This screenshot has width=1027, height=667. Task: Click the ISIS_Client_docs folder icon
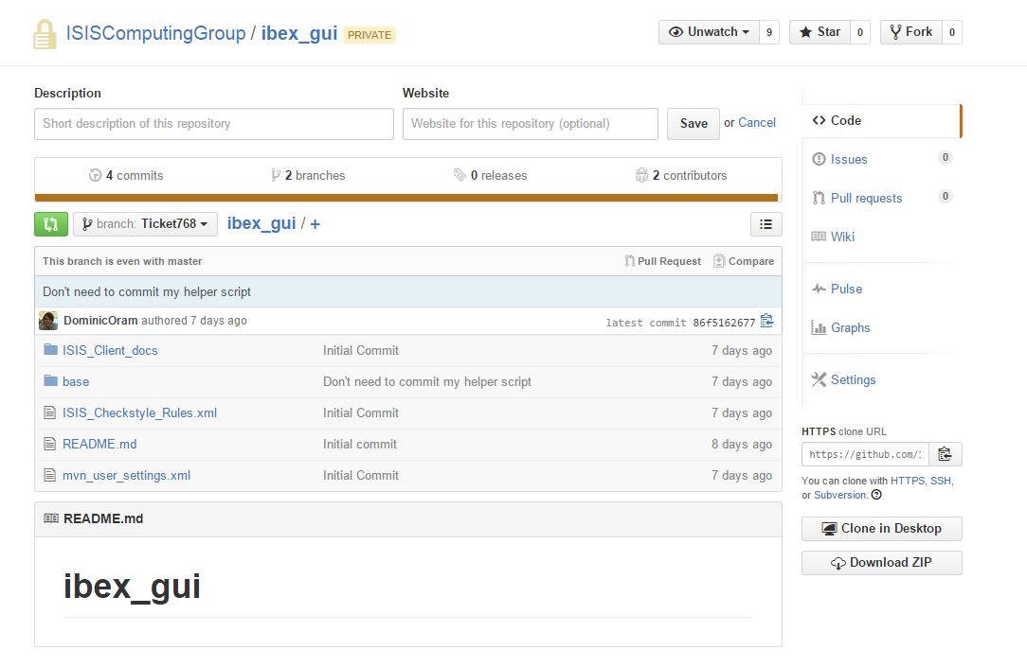click(x=50, y=350)
